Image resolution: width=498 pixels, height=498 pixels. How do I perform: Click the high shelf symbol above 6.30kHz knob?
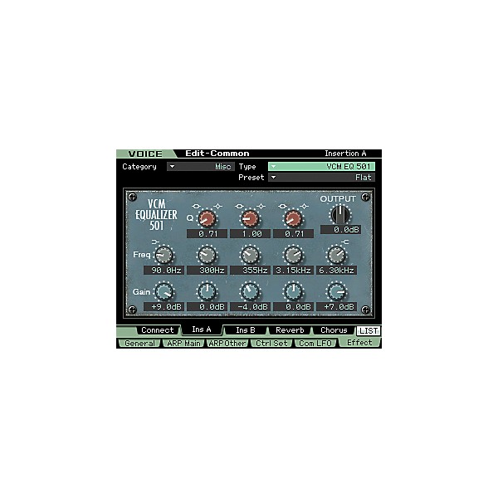(x=345, y=242)
